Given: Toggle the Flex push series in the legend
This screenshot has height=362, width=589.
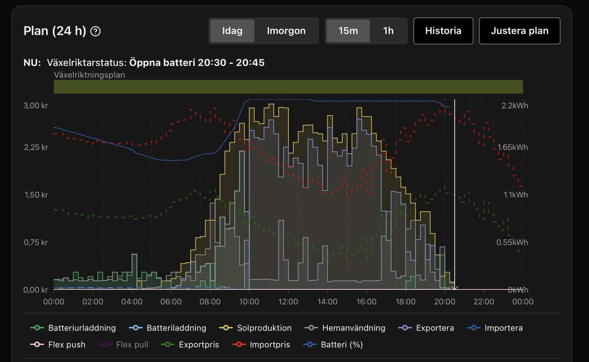Looking at the screenshot, I should (57, 345).
